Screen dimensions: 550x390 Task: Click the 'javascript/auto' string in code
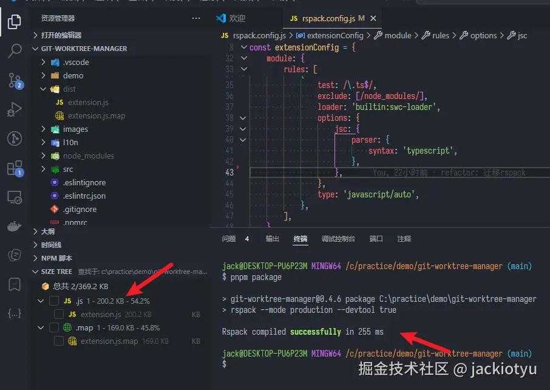pos(379,194)
